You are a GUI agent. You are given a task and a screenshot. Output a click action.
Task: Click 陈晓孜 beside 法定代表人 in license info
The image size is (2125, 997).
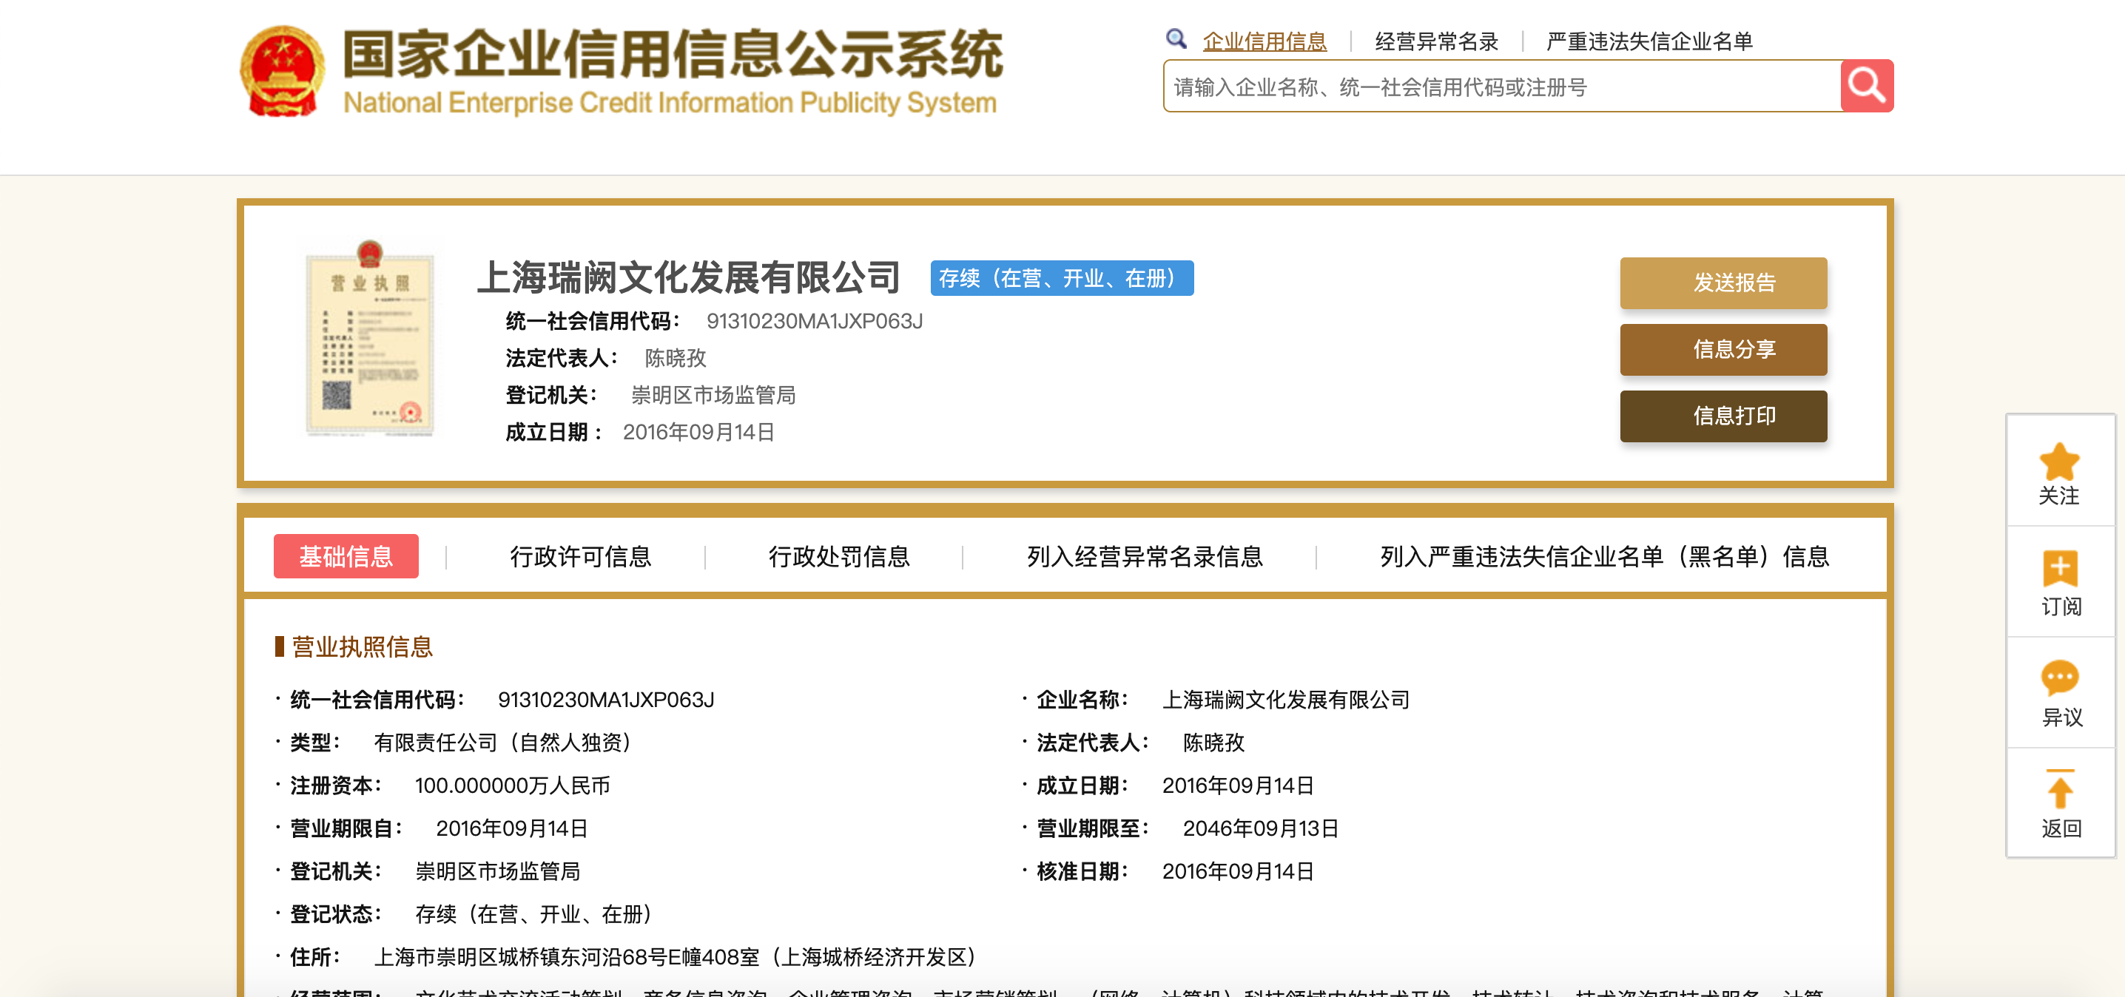(x=1213, y=743)
